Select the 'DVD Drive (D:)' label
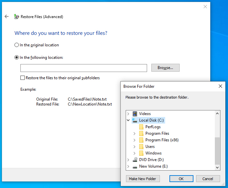Image resolution: width=228 pixels, height=188 pixels. tap(151, 160)
